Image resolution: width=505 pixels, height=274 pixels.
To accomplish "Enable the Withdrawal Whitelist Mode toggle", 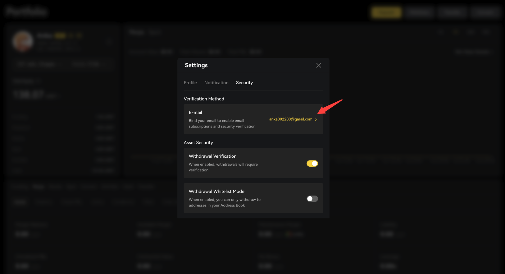I will [312, 199].
